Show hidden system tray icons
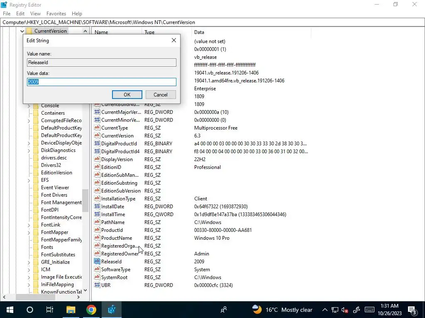The width and height of the screenshot is (425, 318). point(325,310)
